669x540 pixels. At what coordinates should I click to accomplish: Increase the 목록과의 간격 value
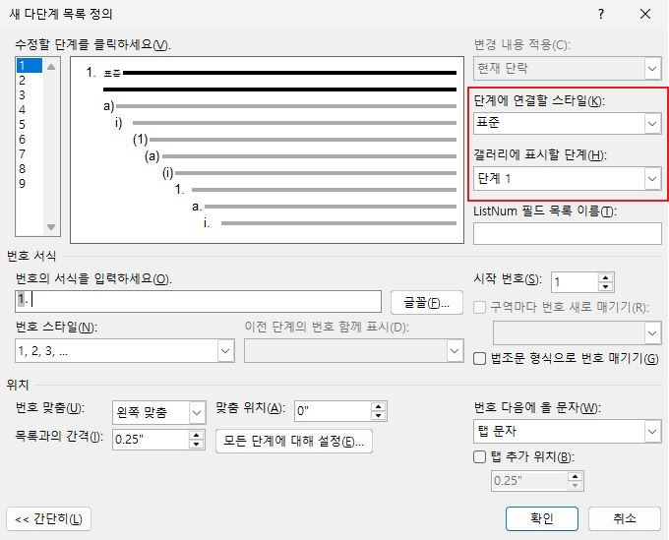pos(196,435)
